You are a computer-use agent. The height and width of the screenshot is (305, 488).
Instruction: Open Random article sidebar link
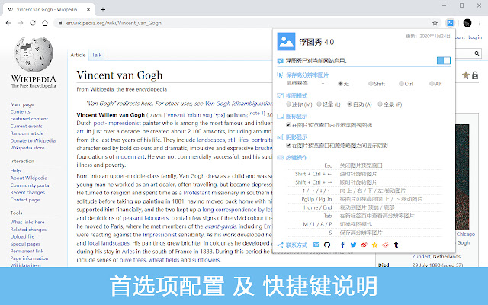pos(27,133)
